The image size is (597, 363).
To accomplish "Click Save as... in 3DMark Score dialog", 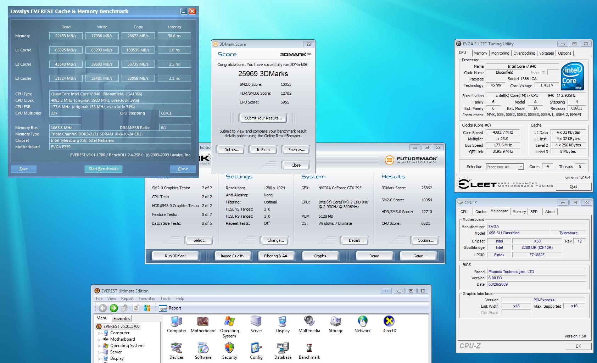I will click(296, 150).
